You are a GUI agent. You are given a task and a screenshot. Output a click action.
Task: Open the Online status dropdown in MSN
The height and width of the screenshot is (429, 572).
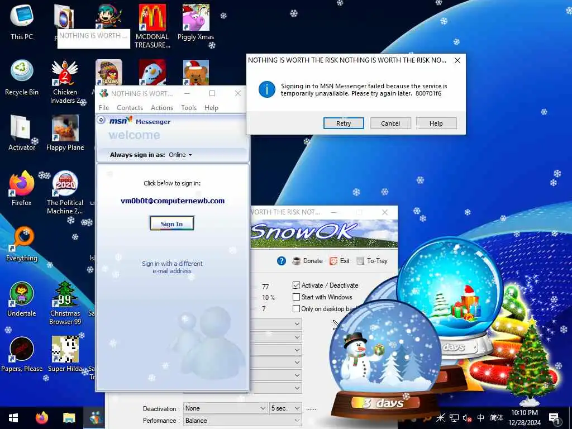(x=180, y=155)
